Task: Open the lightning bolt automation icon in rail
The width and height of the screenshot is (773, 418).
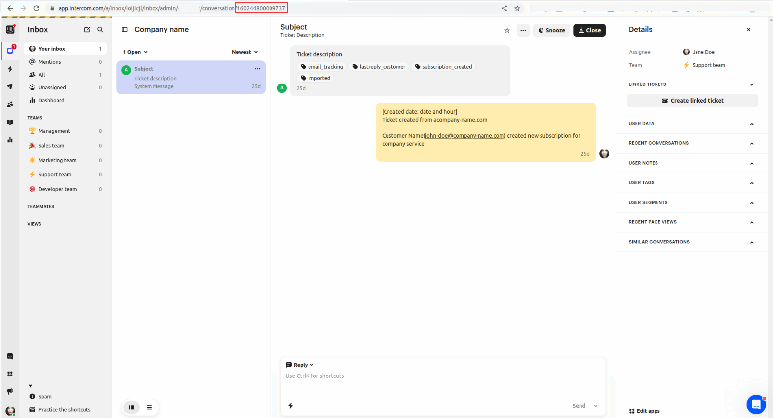Action: (x=10, y=69)
